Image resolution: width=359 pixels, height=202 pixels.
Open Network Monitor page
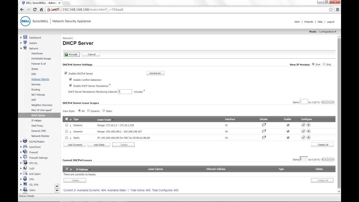pos(40,136)
